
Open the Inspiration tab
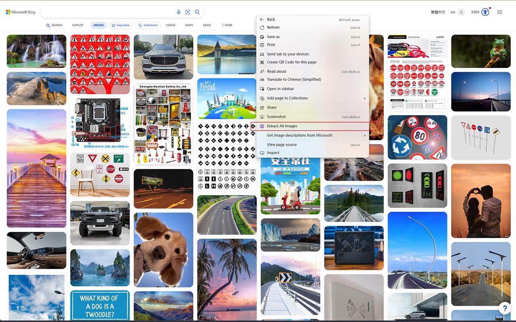tap(121, 25)
